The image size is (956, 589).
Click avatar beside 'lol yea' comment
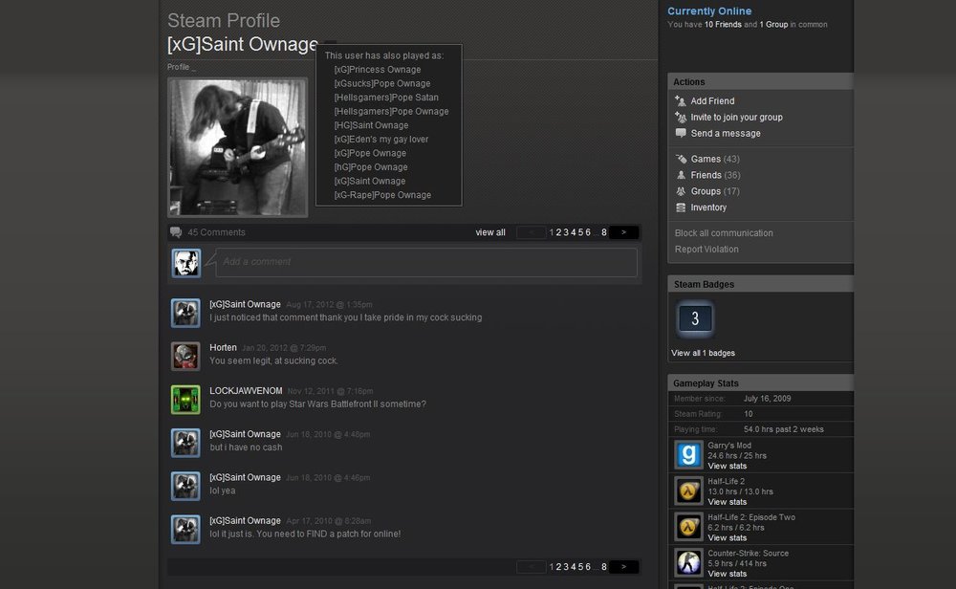click(185, 487)
